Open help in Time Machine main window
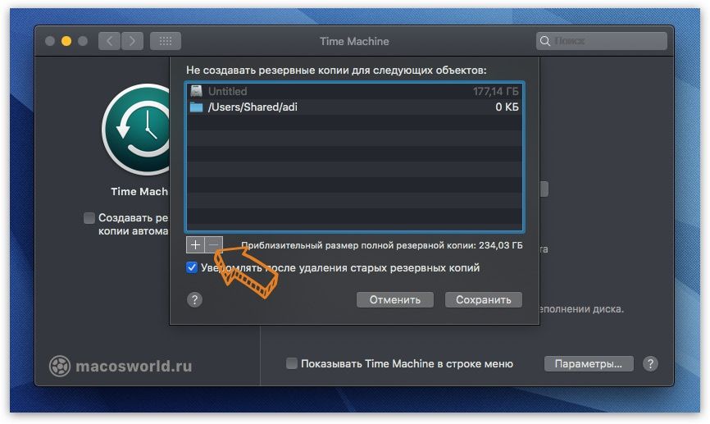710x424 pixels. coord(650,364)
